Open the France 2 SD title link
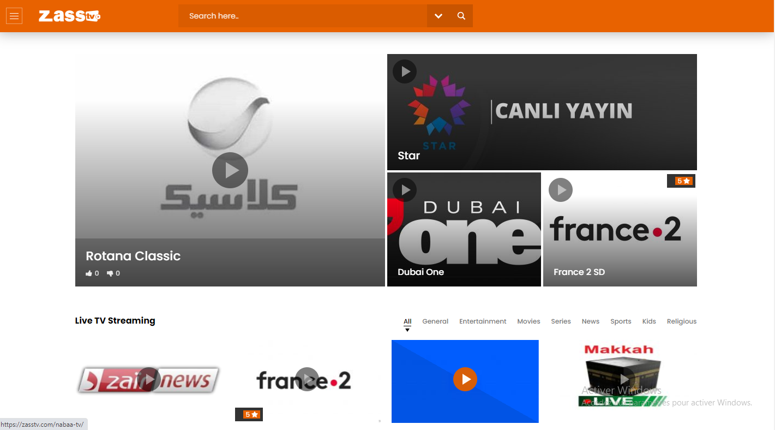 pyautogui.click(x=579, y=272)
